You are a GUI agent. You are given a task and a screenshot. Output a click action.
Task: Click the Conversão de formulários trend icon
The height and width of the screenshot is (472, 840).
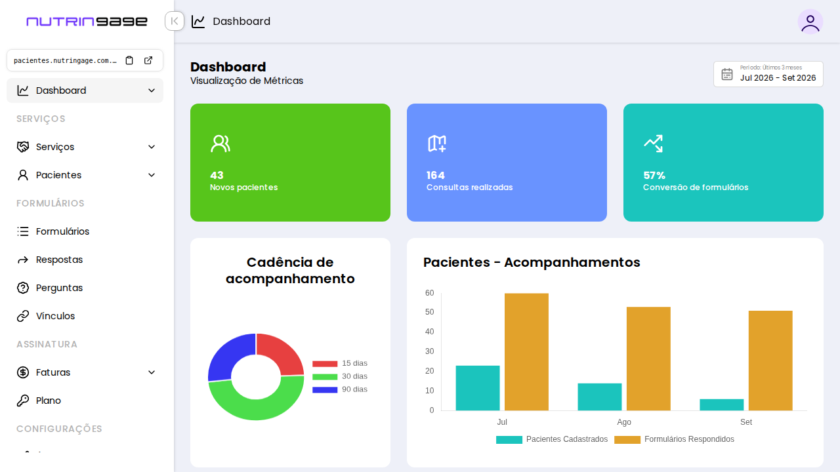tap(653, 144)
